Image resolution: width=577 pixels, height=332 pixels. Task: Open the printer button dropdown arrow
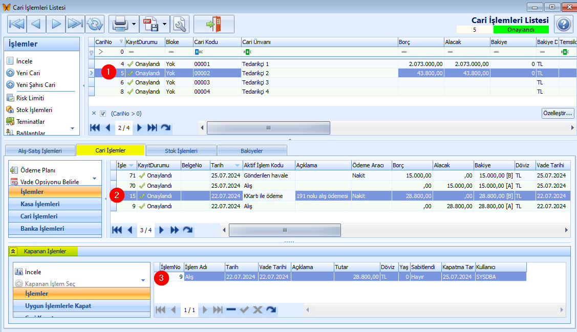[134, 24]
